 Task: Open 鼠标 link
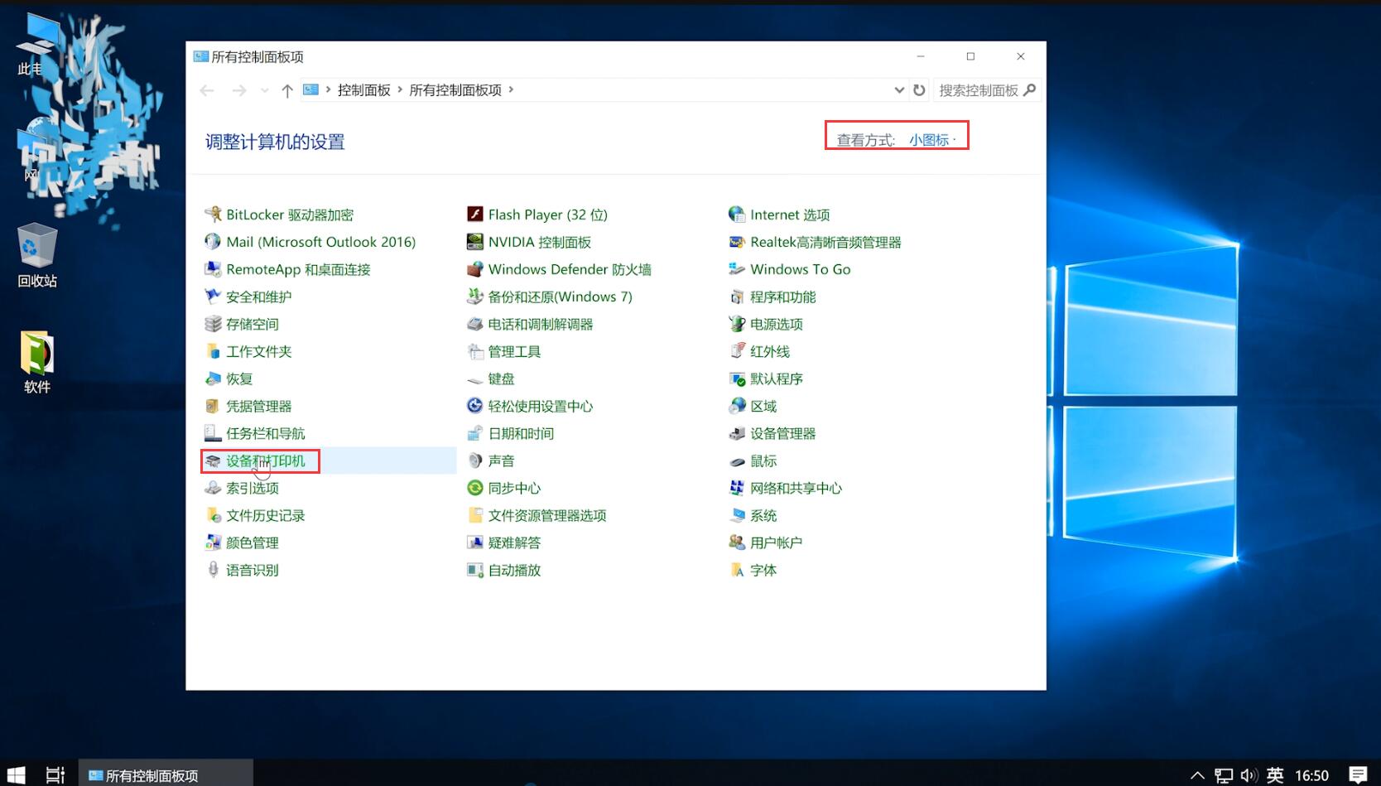pyautogui.click(x=763, y=461)
